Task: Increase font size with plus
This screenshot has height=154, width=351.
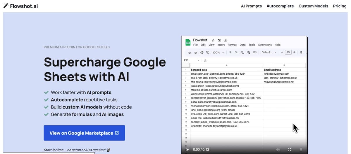Action: (x=294, y=52)
